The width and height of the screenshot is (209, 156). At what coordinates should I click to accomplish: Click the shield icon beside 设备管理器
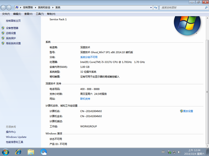pos(3,28)
